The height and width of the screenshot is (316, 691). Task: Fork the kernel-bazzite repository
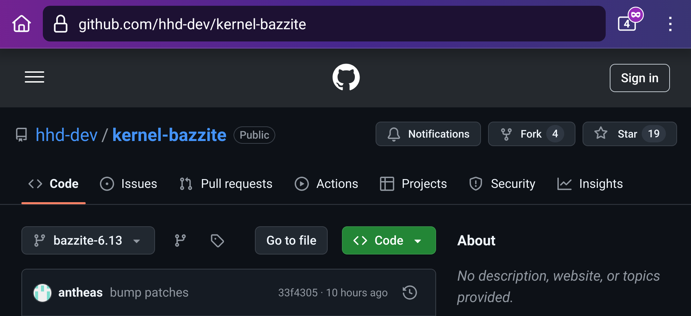coord(531,134)
